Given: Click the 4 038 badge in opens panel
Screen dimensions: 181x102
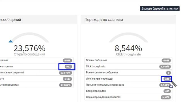Looking at the screenshot, I should click(67, 60).
